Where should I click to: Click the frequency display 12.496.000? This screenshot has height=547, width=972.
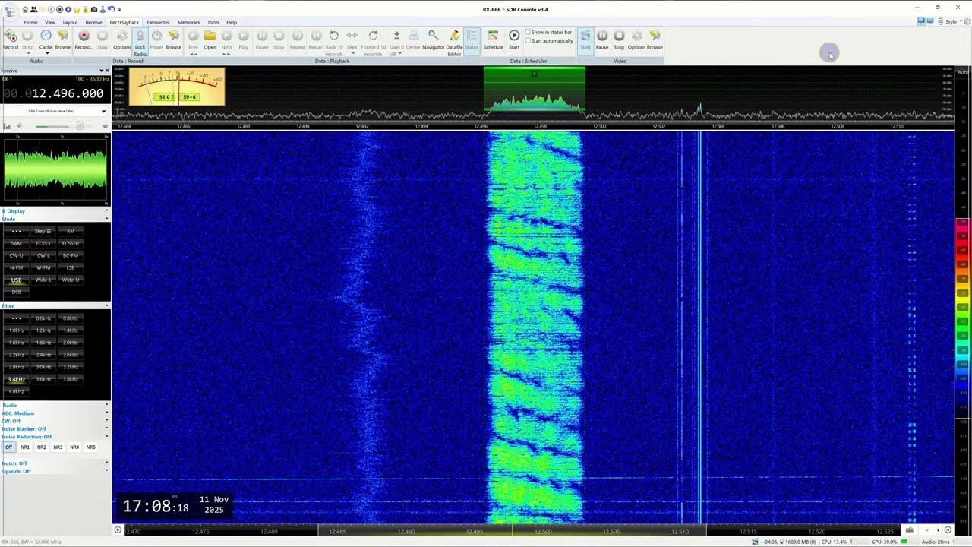click(53, 93)
